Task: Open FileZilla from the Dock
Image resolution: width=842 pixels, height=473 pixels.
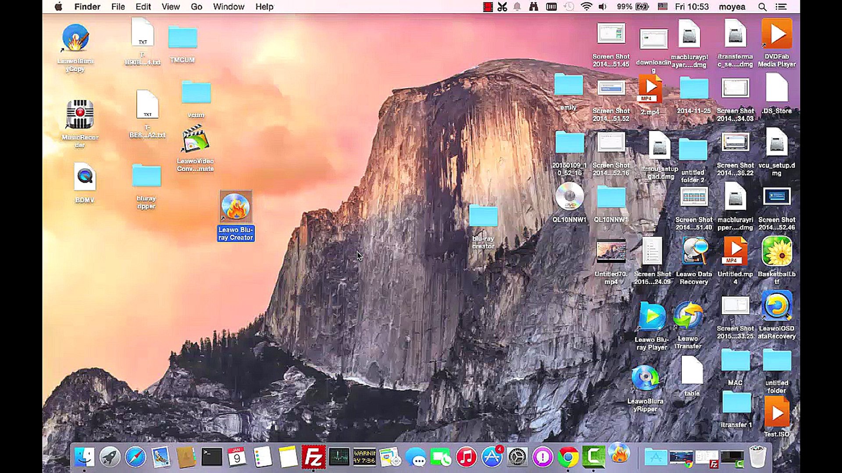Action: pos(314,457)
